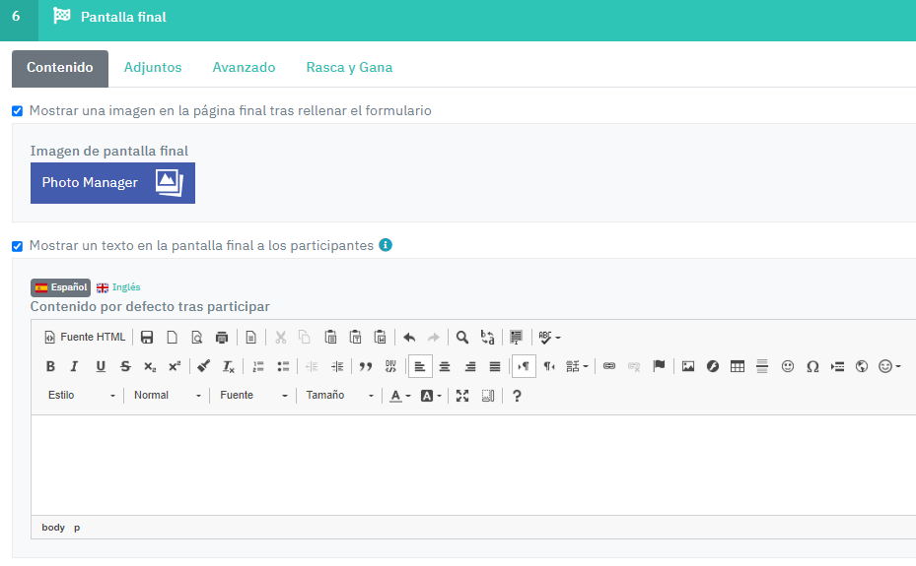Open the Fuente font dropdown
Screen dimensions: 916x566
pos(253,395)
